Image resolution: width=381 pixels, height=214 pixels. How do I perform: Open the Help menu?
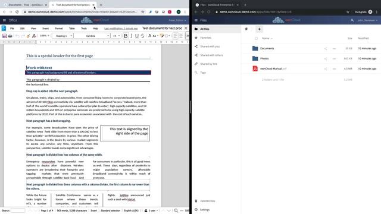pos(95,29)
